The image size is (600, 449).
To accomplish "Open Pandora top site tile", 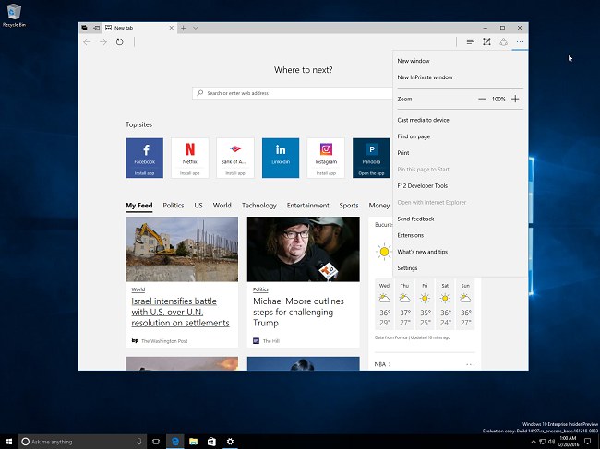I will [371, 158].
